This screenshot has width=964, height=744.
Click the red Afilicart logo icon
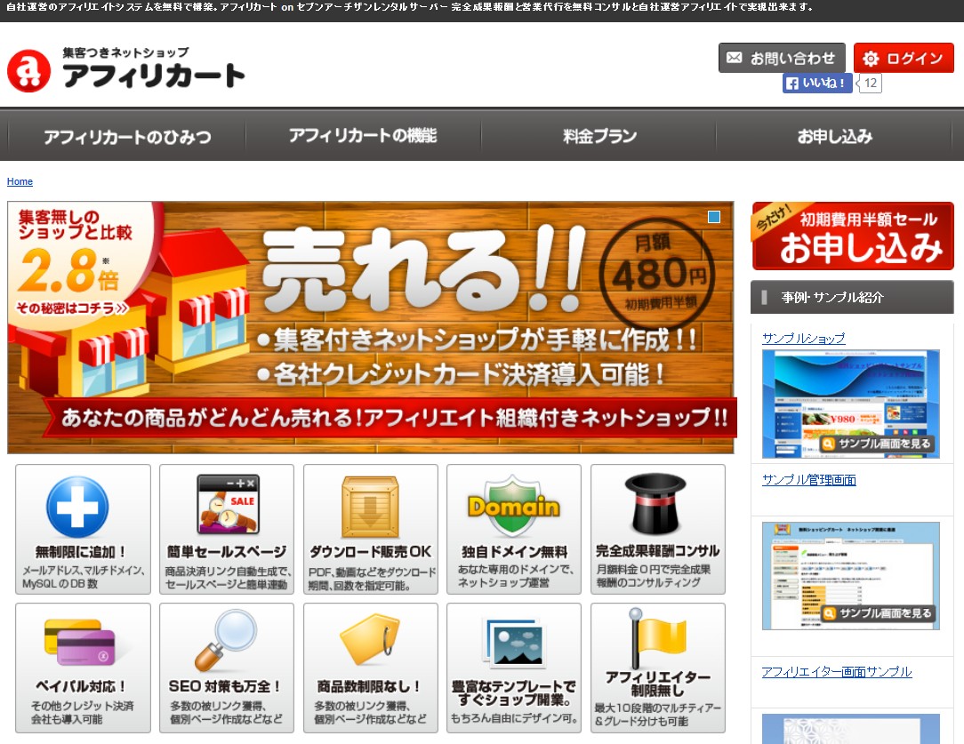28,70
